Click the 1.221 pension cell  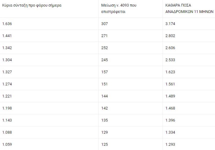tap(7, 96)
